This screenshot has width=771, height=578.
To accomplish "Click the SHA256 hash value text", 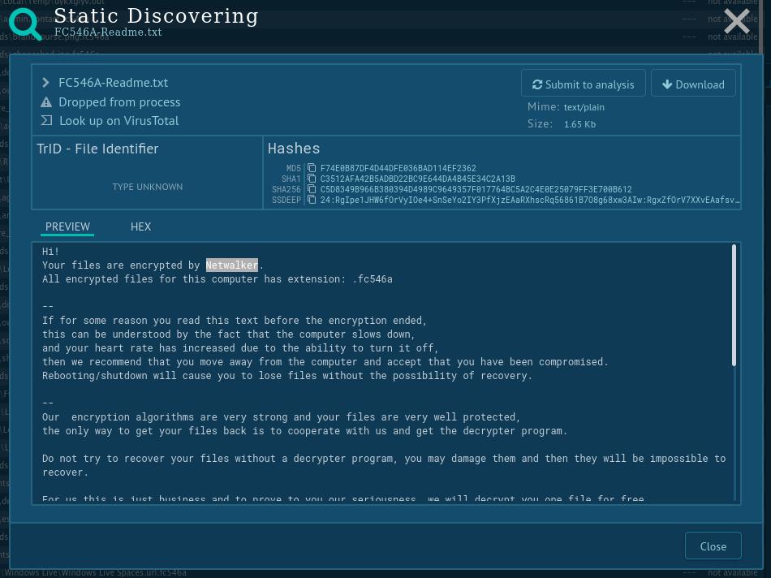I will (x=476, y=190).
